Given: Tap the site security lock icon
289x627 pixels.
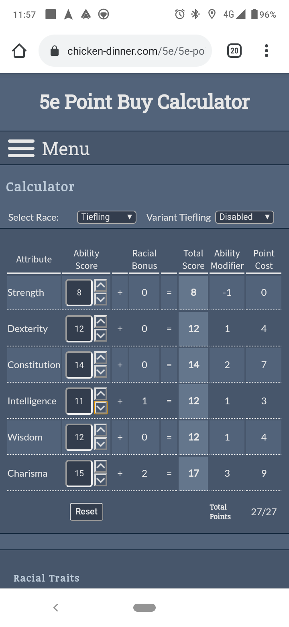Looking at the screenshot, I should coord(55,51).
